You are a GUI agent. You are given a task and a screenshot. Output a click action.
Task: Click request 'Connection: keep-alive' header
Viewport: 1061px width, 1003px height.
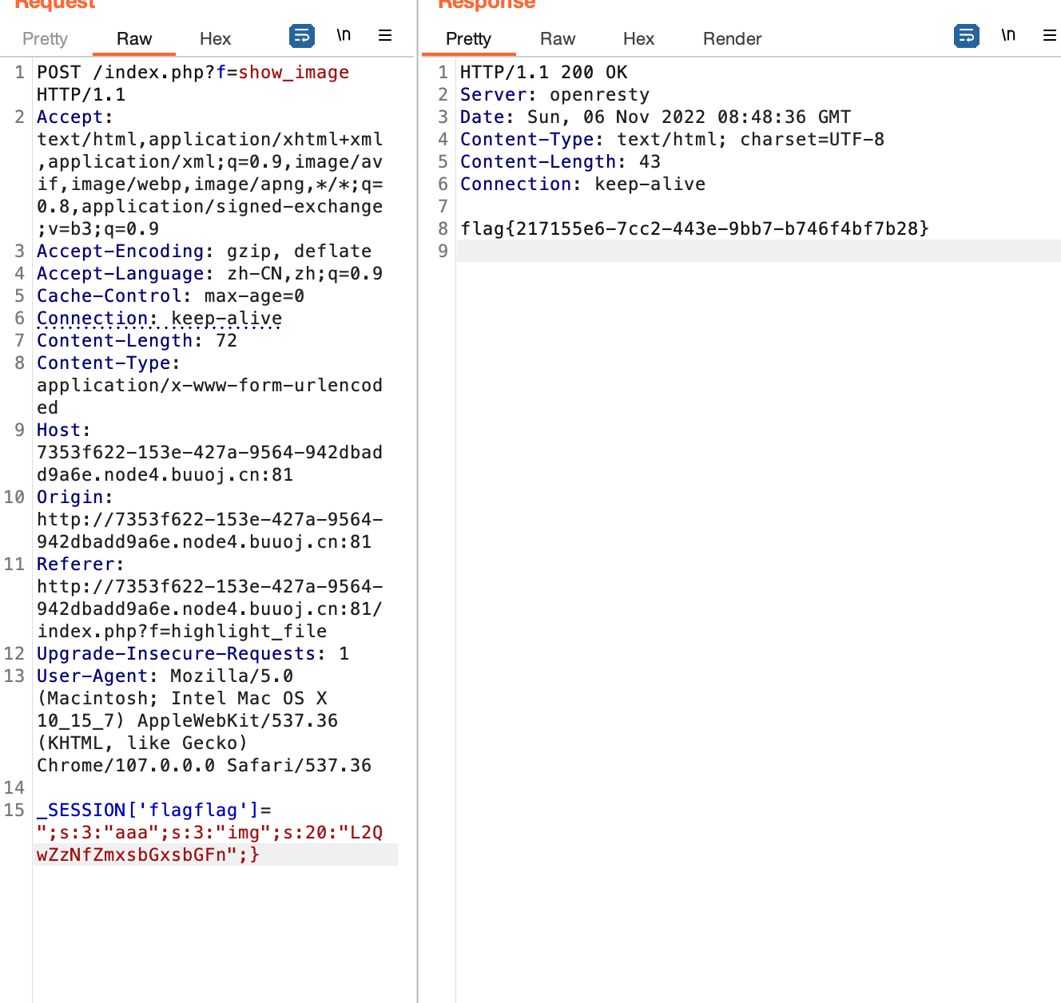[159, 318]
